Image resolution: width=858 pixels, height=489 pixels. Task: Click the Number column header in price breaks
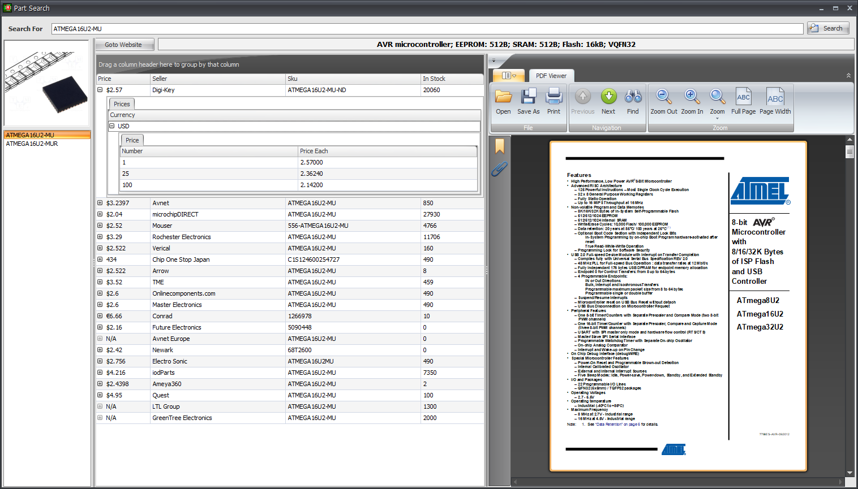click(209, 151)
